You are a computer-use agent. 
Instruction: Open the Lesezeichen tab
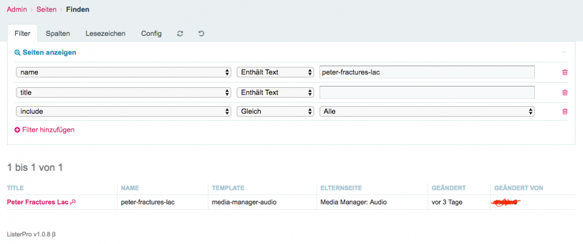[106, 34]
